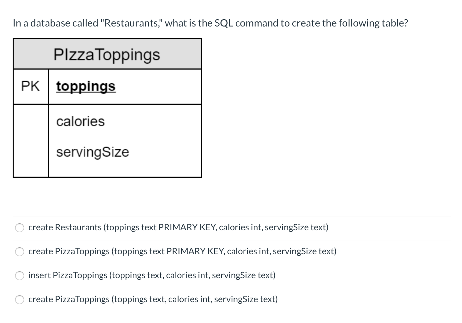Screen dimensions: 462x323
Task: Select the first answer radio button
Action: (20, 227)
